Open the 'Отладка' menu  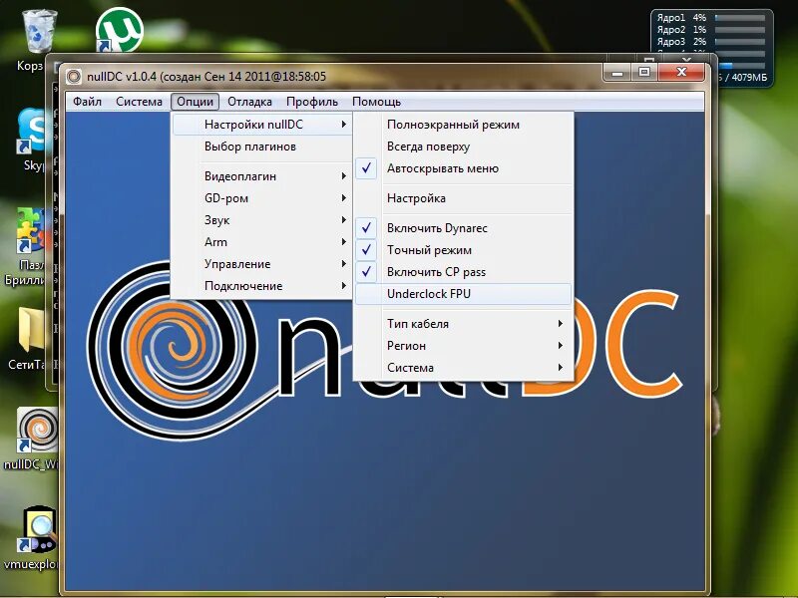[249, 102]
